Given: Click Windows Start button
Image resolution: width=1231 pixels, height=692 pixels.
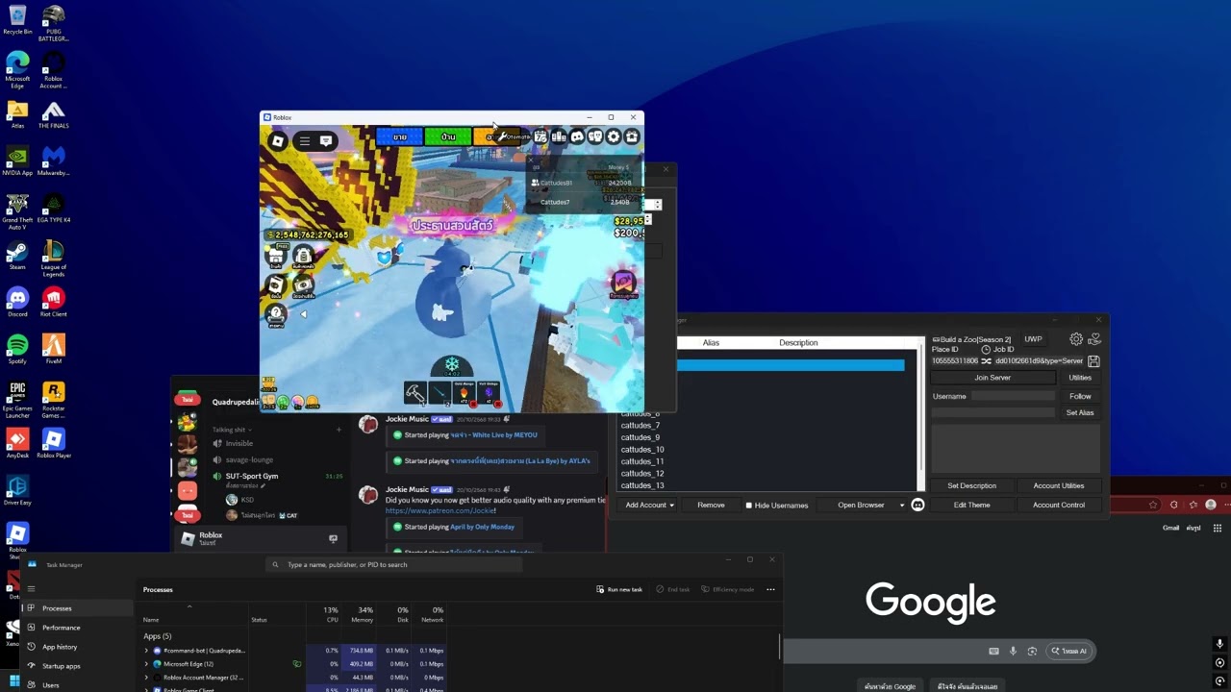Looking at the screenshot, I should tap(14, 682).
